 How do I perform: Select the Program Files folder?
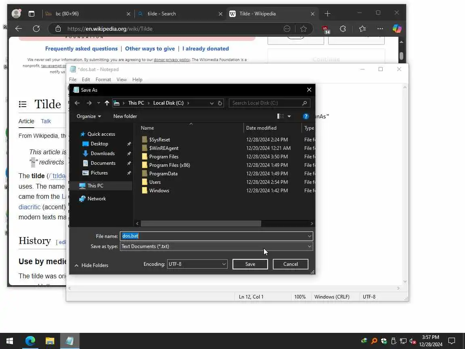tap(164, 157)
